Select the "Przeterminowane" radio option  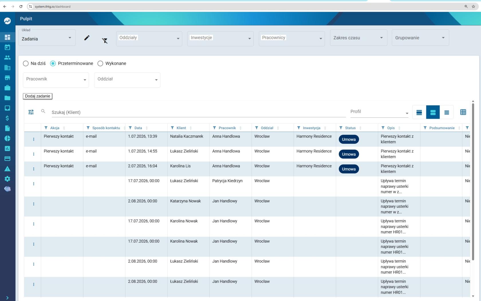point(53,64)
